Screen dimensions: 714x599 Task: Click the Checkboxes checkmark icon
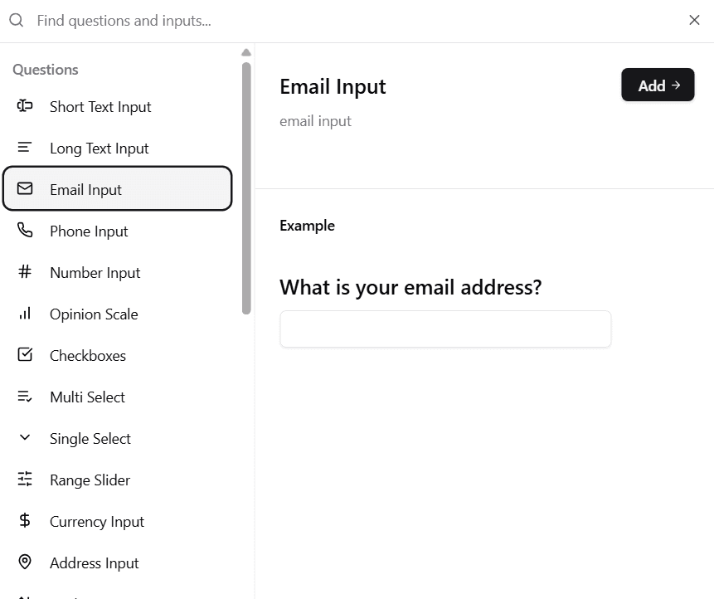24,355
